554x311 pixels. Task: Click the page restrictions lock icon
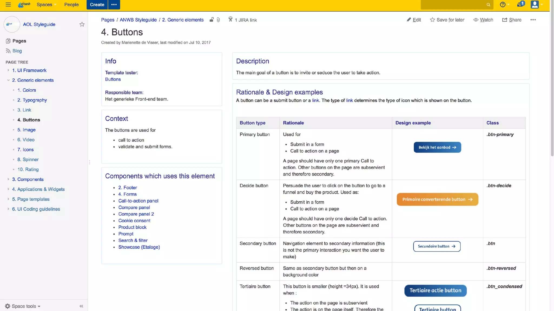tap(212, 20)
